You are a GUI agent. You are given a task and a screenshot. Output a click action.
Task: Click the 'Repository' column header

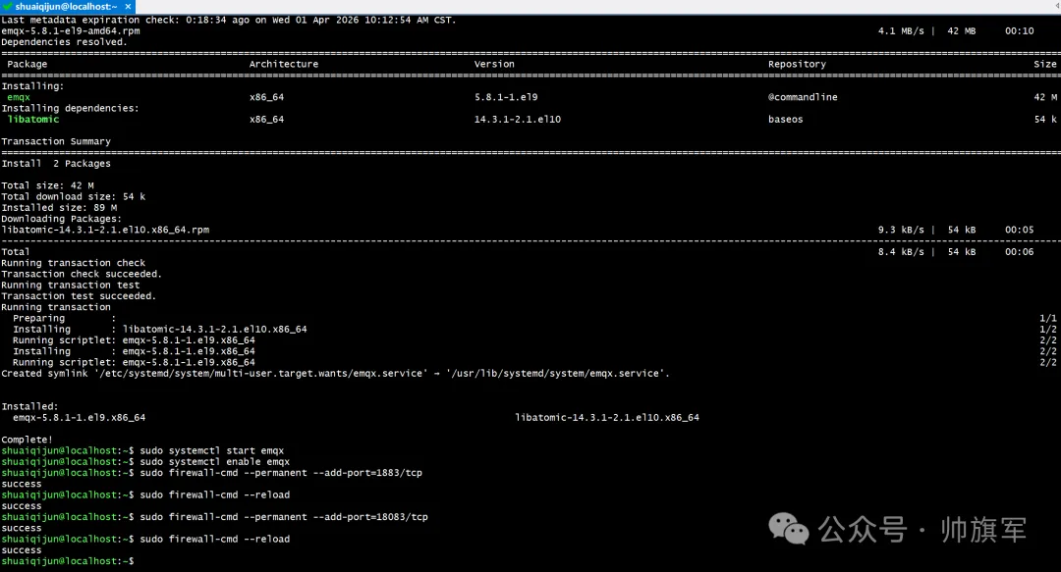797,64
